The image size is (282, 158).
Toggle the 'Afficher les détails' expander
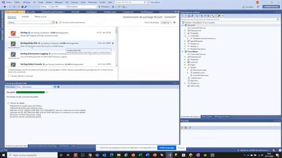tap(8, 103)
